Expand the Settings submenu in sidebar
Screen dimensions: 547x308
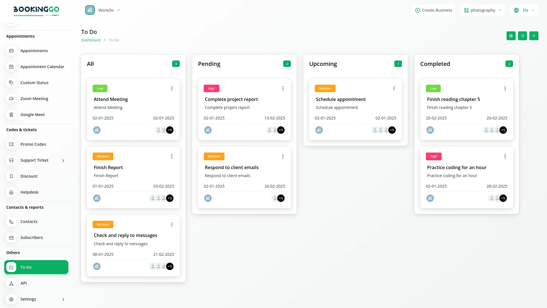(63, 299)
